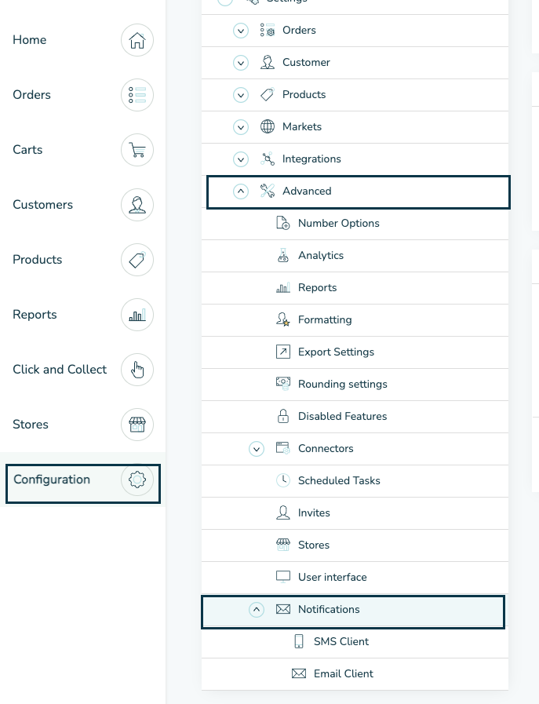
Task: Select Email Client under Notifications
Action: [343, 674]
